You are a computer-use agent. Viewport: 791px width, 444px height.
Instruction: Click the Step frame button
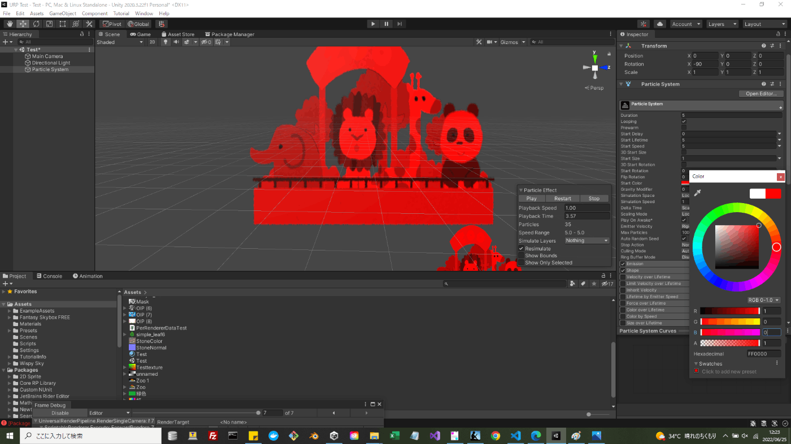coord(399,24)
